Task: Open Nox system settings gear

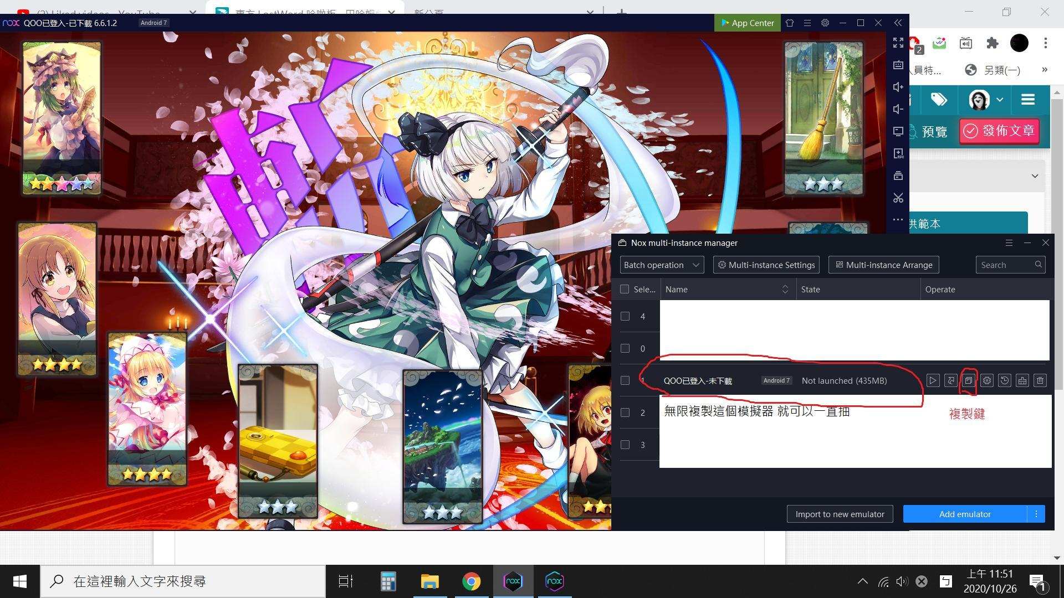Action: pos(825,23)
